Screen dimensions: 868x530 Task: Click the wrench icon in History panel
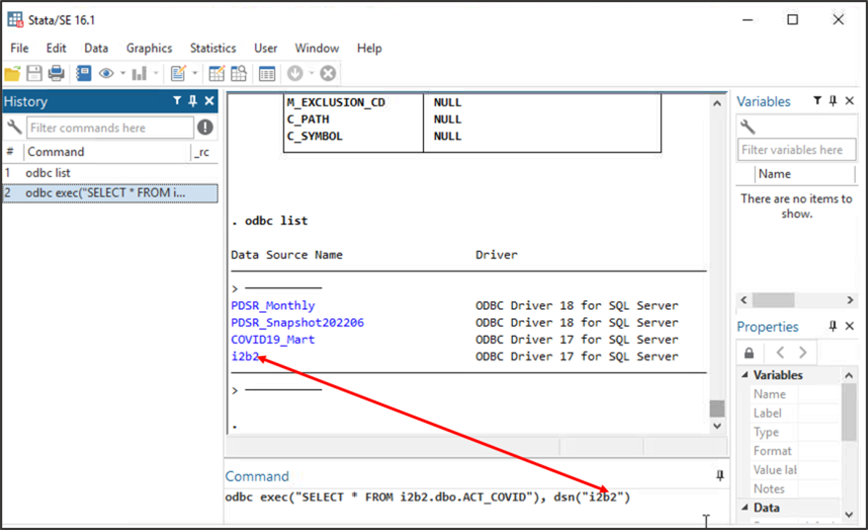pos(14,127)
